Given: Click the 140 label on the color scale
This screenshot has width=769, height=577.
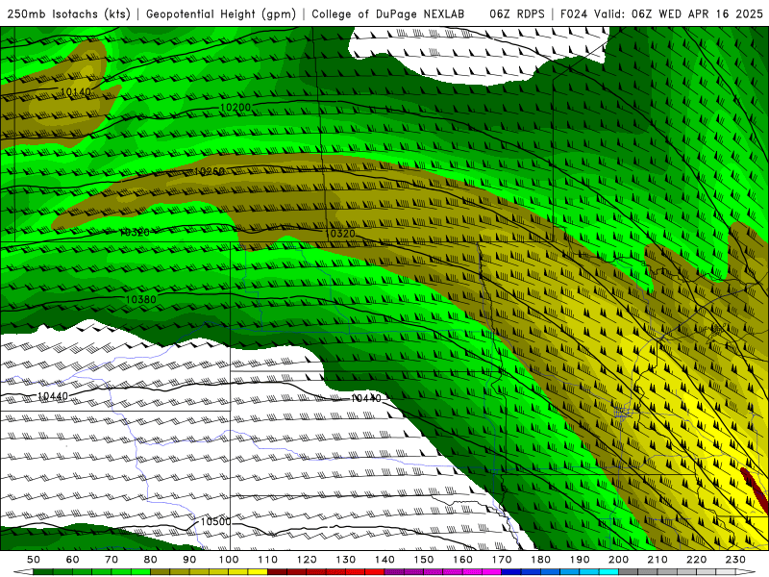Looking at the screenshot, I should (x=385, y=560).
